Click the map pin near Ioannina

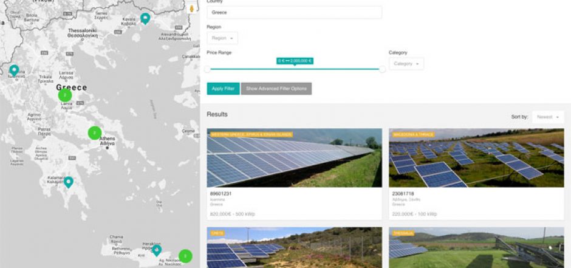(14, 70)
